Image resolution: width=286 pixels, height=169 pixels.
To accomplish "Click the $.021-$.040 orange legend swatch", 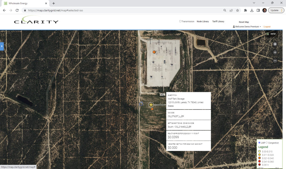I will (x=259, y=158).
